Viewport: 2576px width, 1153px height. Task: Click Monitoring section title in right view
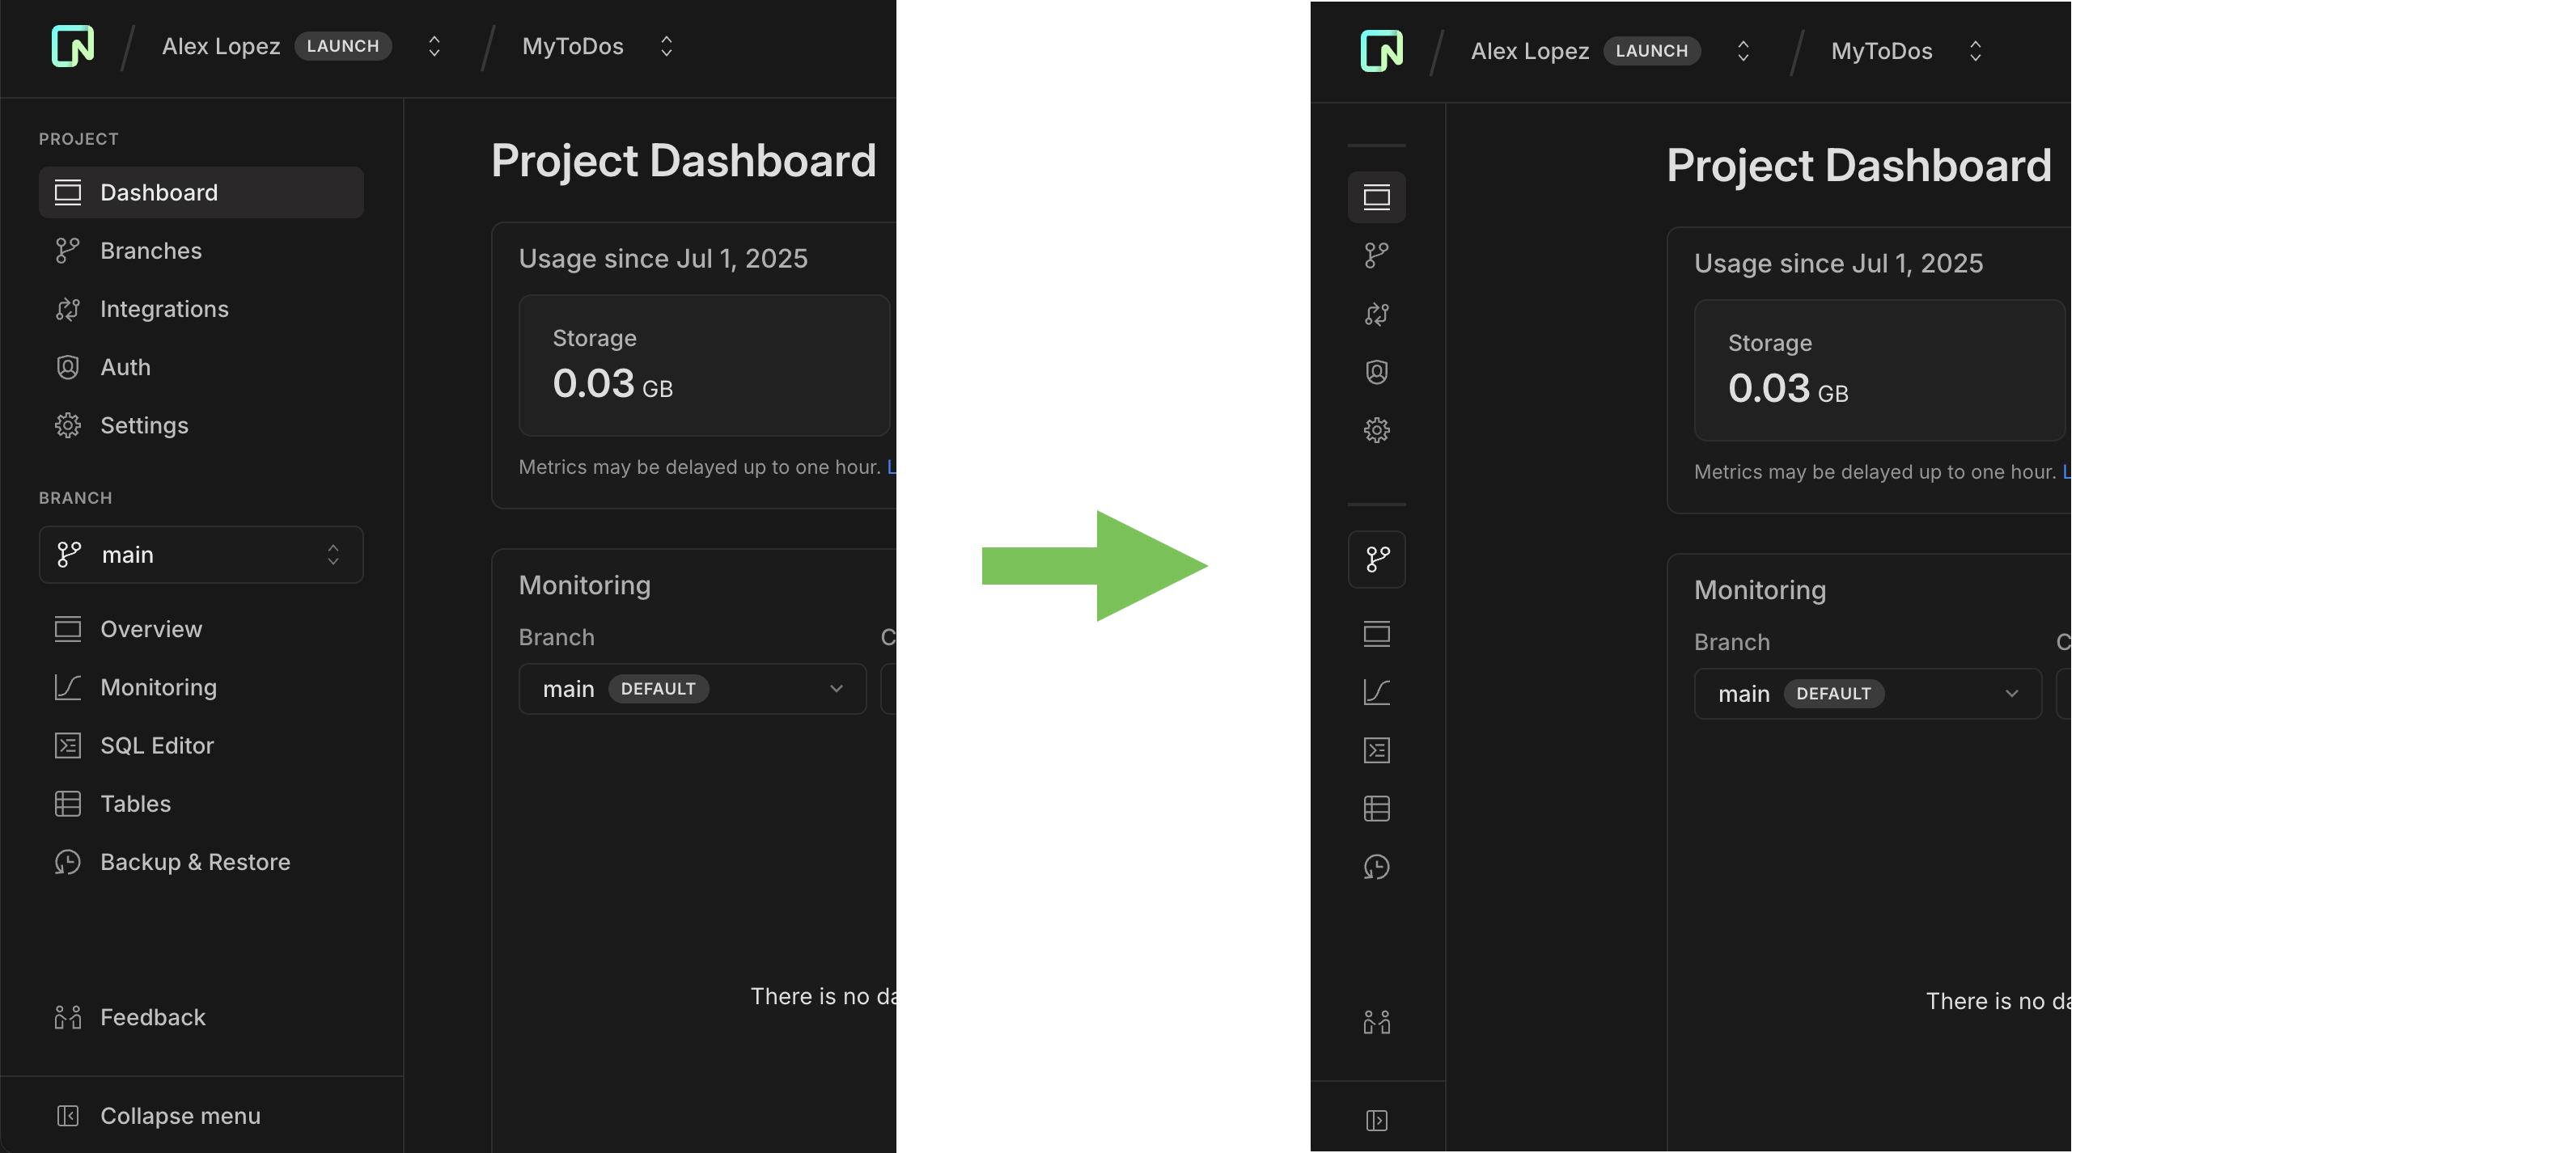coord(1760,590)
